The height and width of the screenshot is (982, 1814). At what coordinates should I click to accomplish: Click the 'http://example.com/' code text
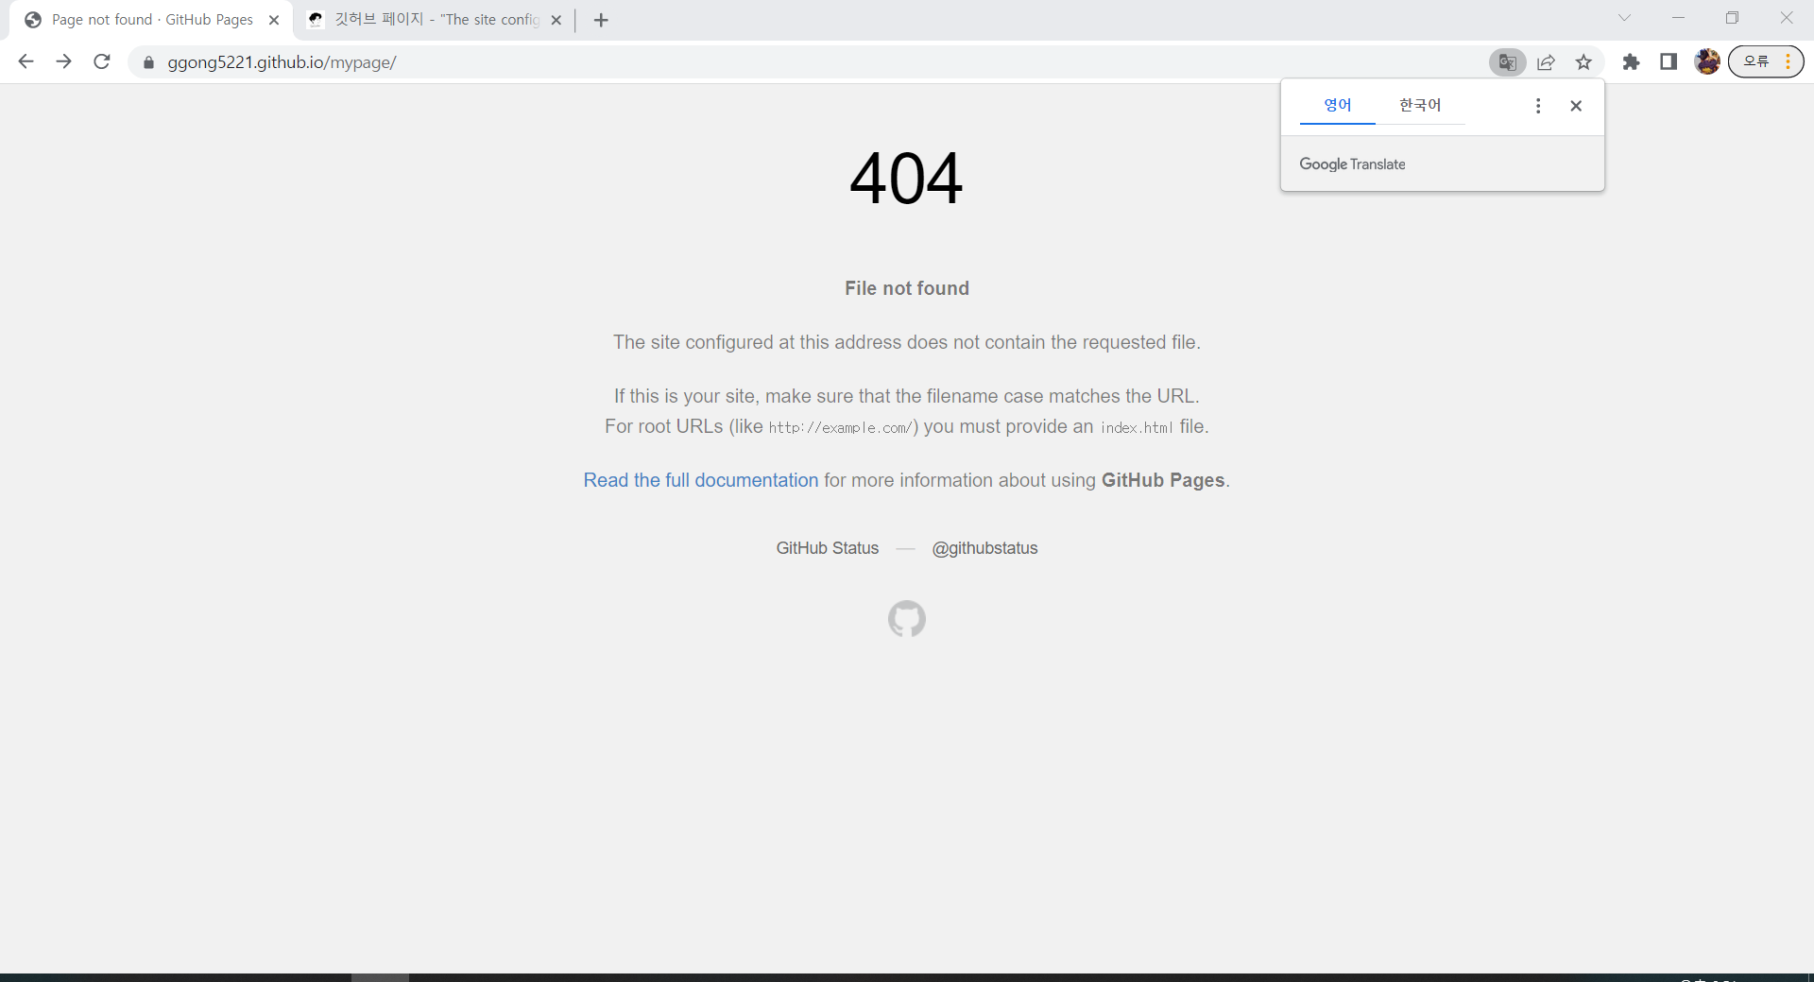[841, 428]
